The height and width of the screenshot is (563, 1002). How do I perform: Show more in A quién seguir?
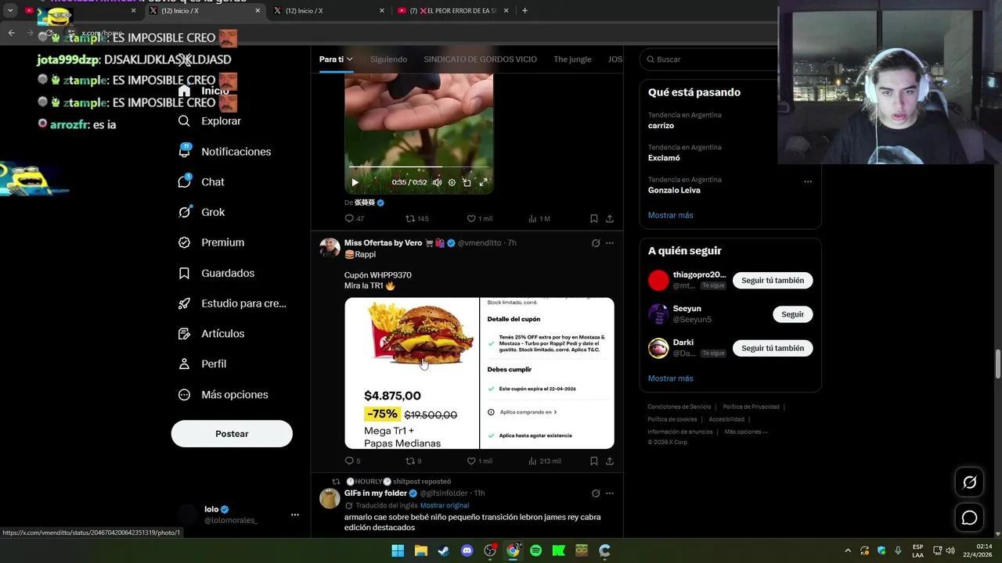pyautogui.click(x=670, y=378)
